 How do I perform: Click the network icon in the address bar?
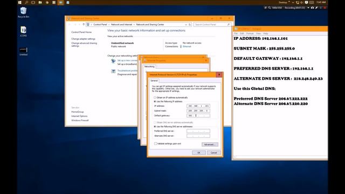(x=88, y=24)
